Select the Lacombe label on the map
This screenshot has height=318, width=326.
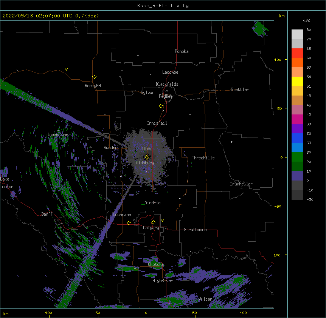coord(170,72)
